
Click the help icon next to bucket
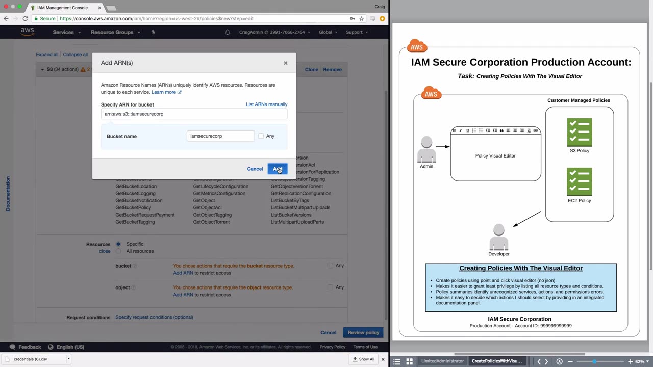pos(135,266)
